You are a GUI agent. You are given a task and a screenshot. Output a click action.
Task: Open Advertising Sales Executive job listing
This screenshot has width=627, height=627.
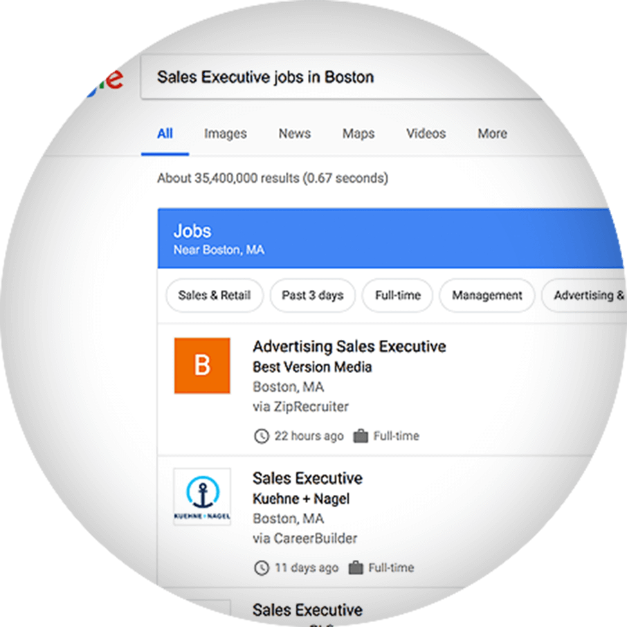coord(349,346)
